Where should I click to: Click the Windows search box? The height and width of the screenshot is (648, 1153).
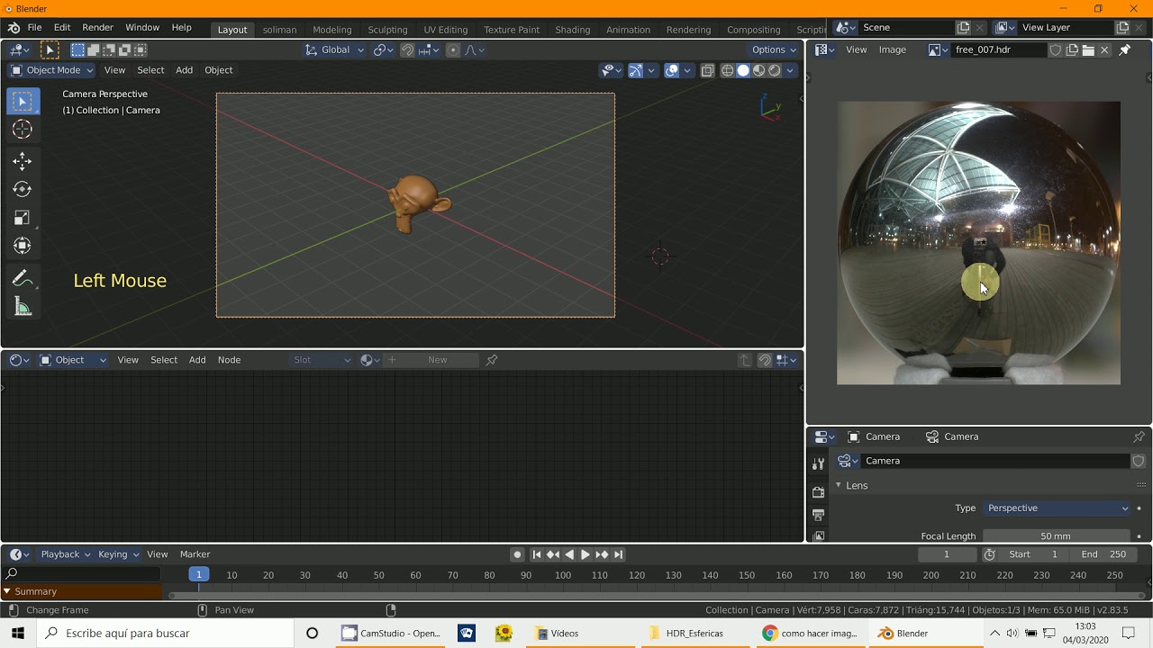(166, 634)
